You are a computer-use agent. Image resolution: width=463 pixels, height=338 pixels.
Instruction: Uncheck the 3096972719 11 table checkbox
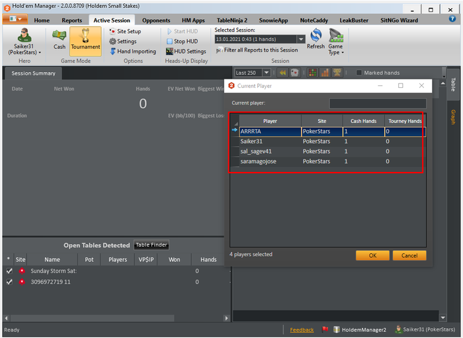(9, 282)
